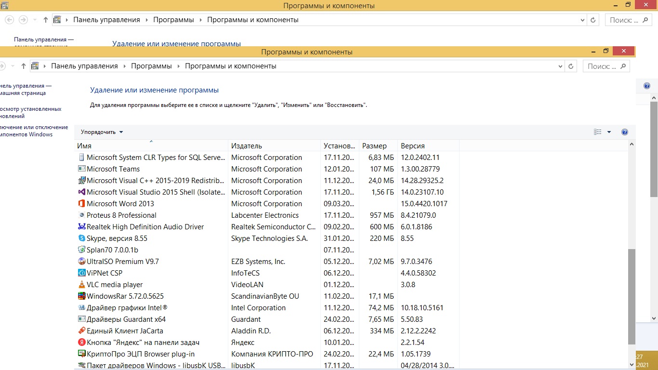Sort list by Имя column

click(x=151, y=145)
